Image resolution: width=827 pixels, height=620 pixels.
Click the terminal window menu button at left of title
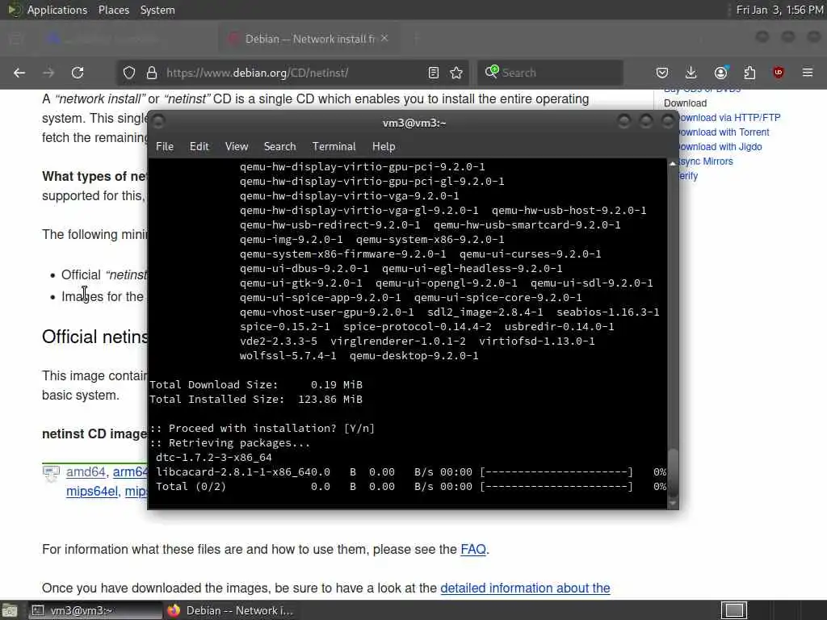pyautogui.click(x=158, y=122)
